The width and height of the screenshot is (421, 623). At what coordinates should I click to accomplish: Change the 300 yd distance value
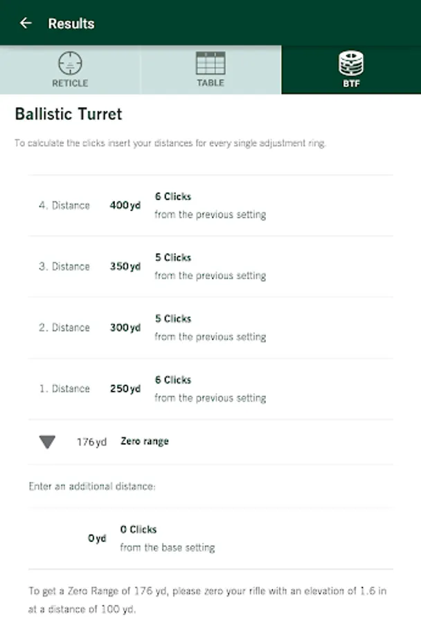coord(125,327)
